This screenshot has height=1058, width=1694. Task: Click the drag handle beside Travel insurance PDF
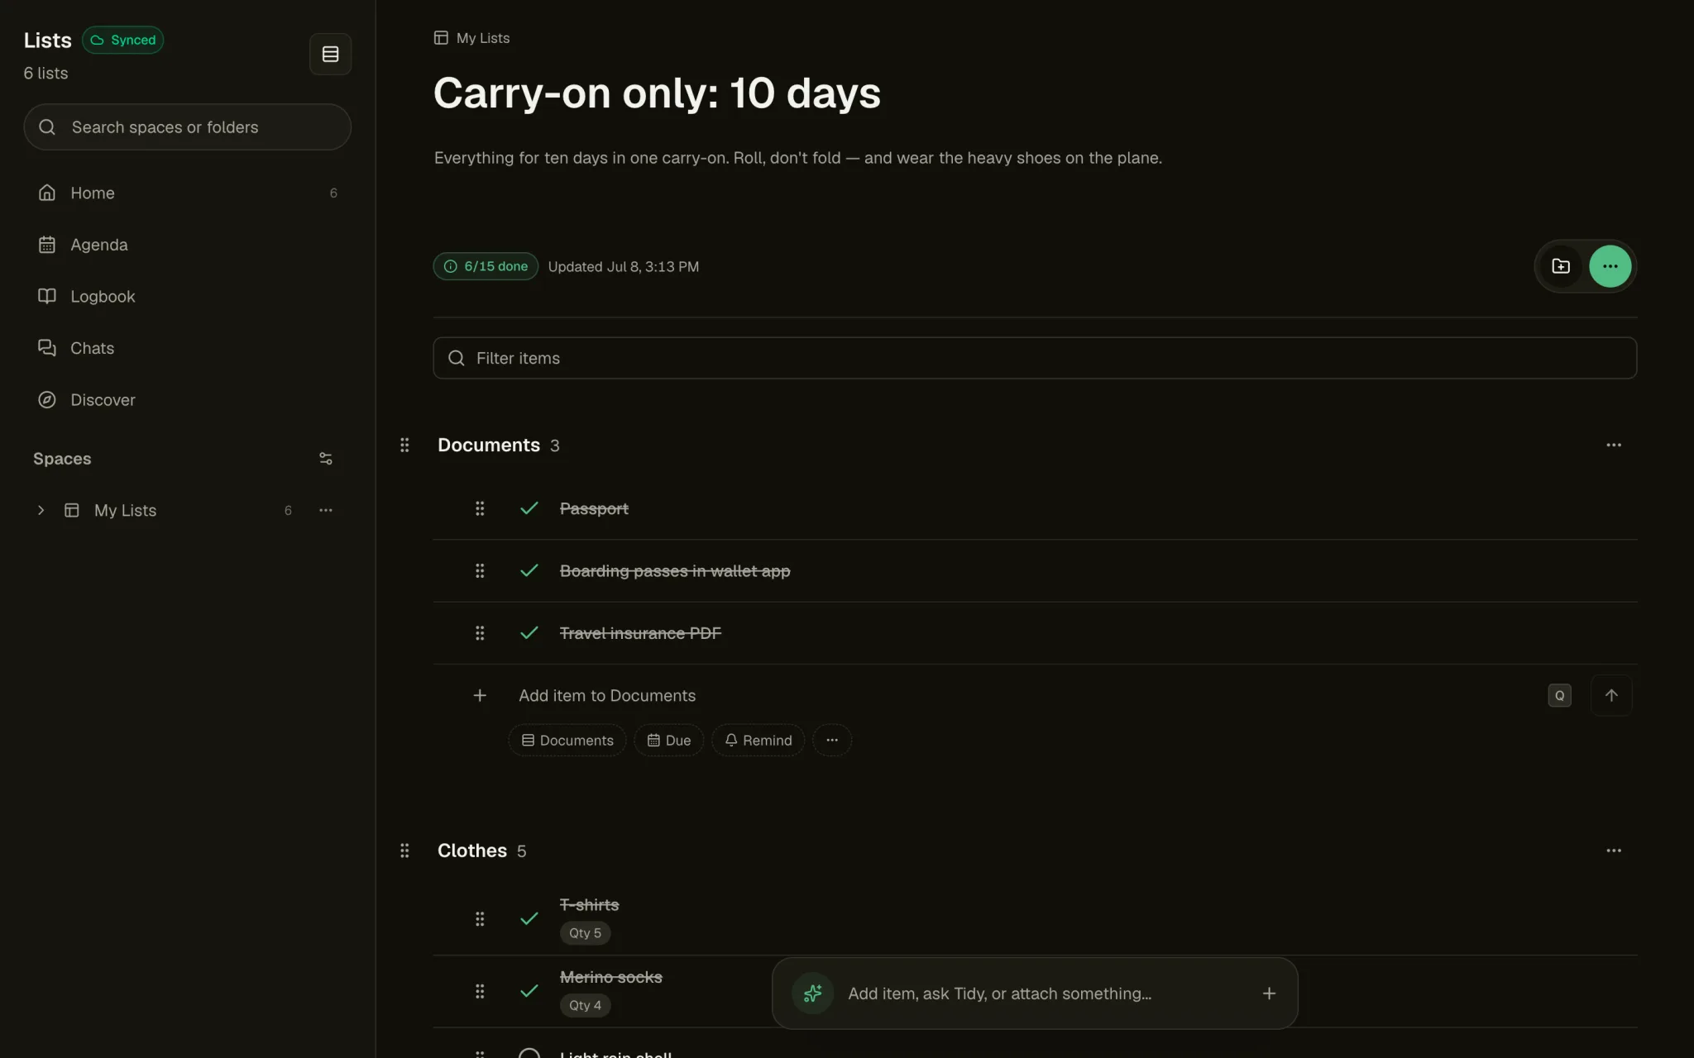pos(480,633)
